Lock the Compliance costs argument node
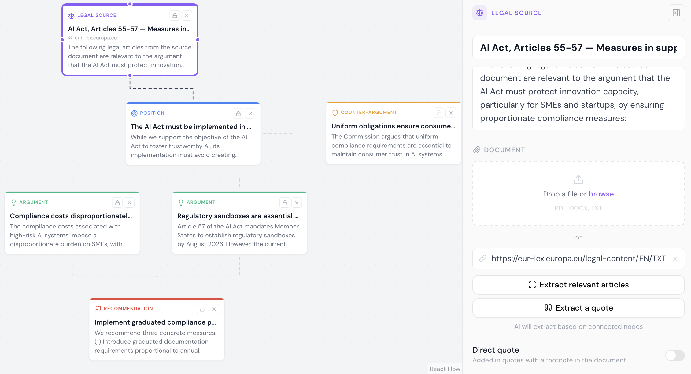 click(x=117, y=203)
